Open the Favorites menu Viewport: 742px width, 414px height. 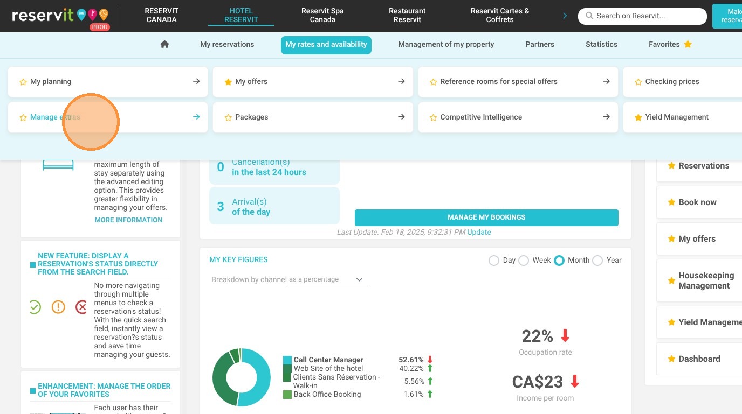(x=670, y=45)
